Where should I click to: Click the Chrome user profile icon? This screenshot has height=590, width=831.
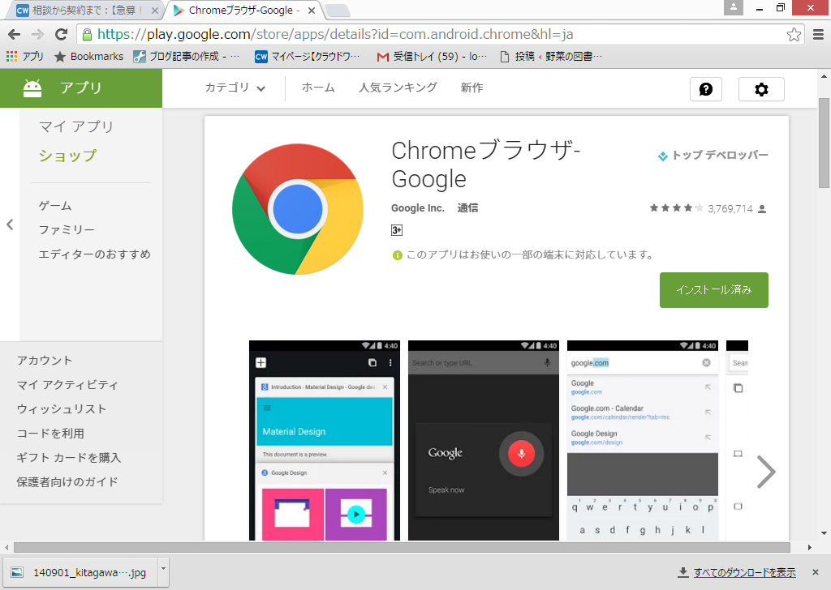734,7
